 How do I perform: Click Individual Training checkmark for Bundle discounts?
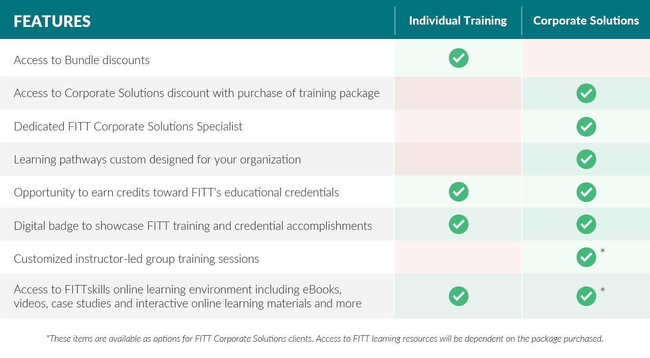coord(459,58)
